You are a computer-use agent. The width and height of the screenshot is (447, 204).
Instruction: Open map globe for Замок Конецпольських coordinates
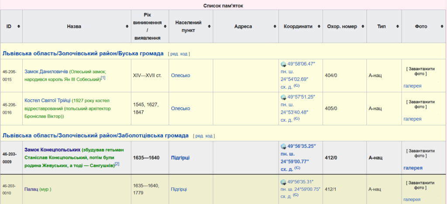click(283, 146)
